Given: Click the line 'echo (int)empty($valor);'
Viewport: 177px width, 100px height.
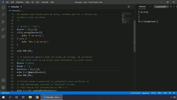Looking at the screenshot, I should point(31,72).
